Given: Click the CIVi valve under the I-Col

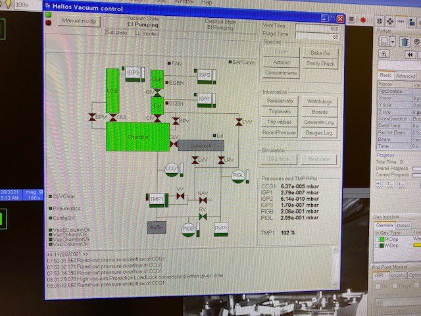Looking at the screenshot, I should point(113,117).
